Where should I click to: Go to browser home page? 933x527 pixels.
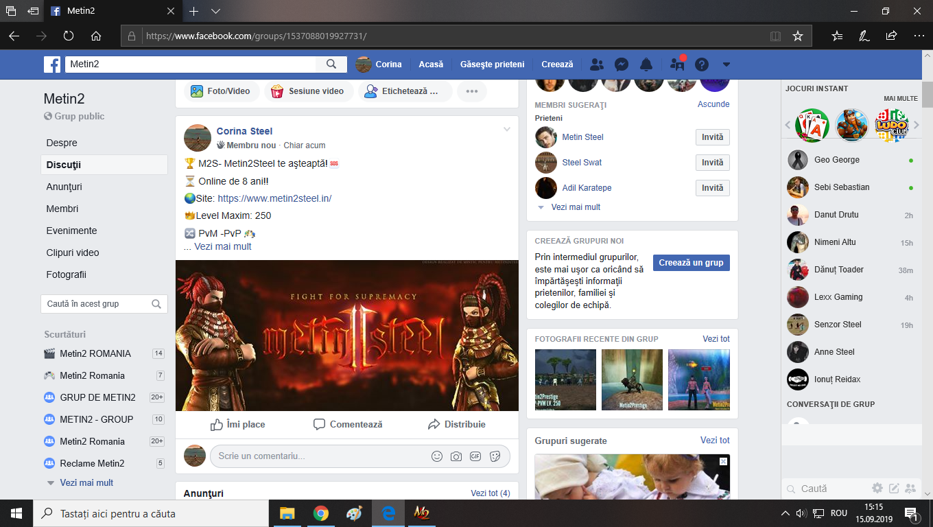pos(96,36)
